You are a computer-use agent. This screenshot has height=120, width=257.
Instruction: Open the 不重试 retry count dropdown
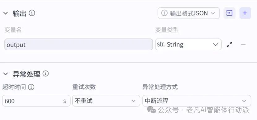pos(106,101)
